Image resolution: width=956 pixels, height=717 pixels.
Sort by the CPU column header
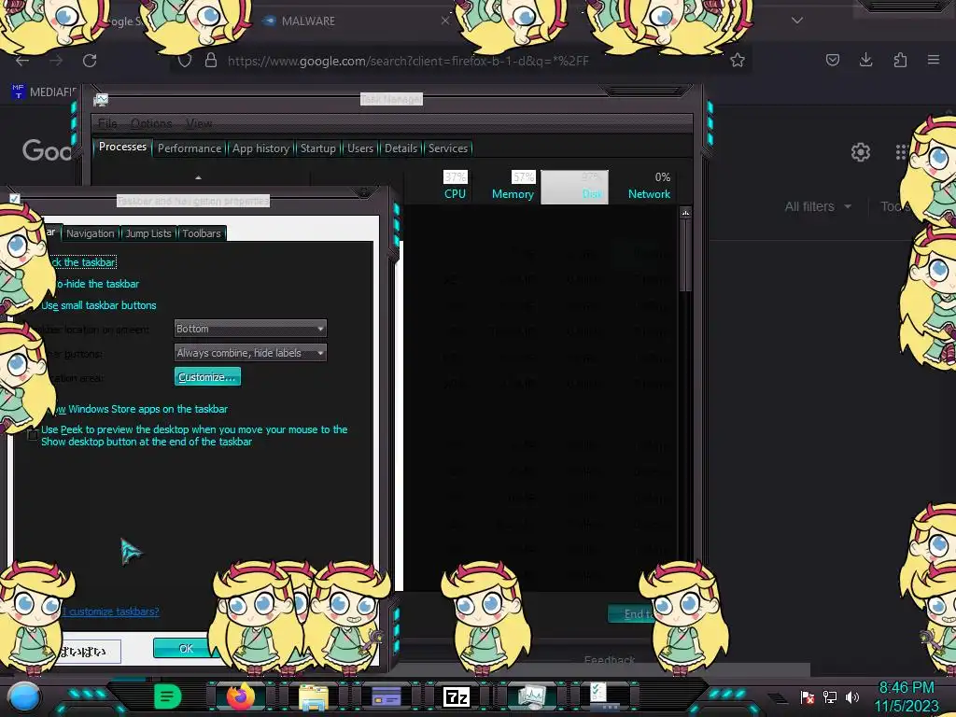tap(455, 187)
